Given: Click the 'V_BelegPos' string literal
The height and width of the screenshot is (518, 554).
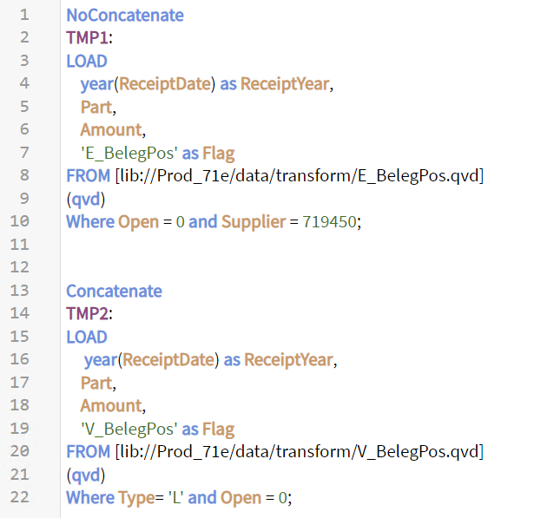Looking at the screenshot, I should [x=129, y=429].
